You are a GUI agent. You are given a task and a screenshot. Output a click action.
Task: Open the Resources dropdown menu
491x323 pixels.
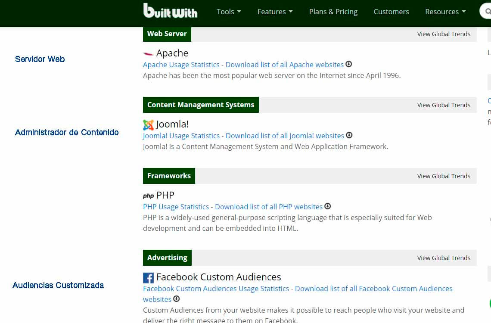tap(445, 12)
